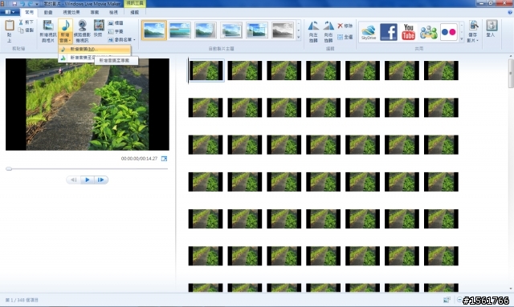This screenshot has height=307, width=514.
Task: Share to Windows Live Groups icon
Action: [428, 32]
